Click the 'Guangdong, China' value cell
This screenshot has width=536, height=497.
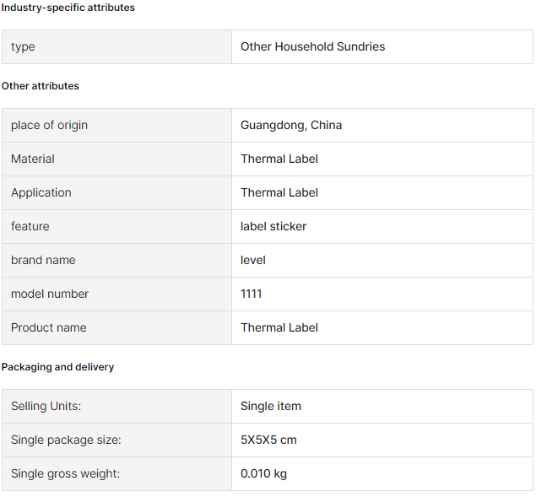[382, 126]
